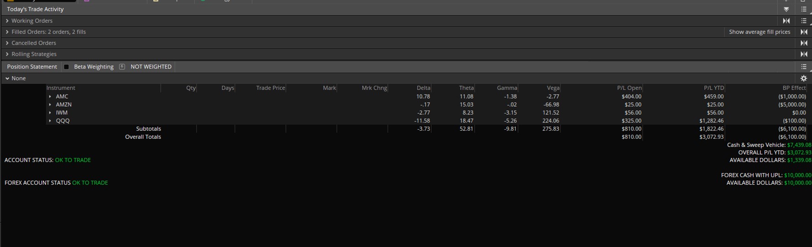Expand the QQQ position row
Screen dimensions: 812x247
(x=50, y=121)
